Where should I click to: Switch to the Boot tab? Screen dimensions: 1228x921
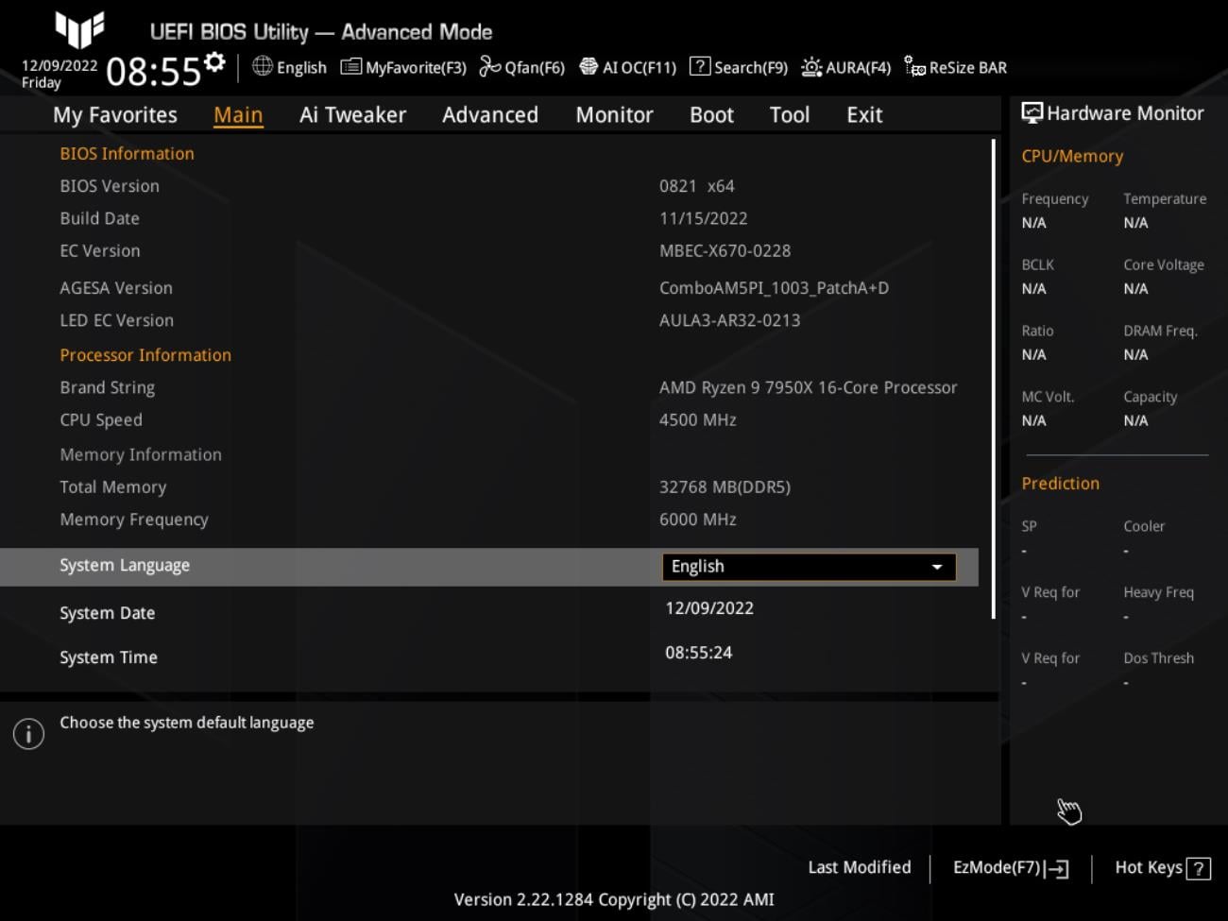pos(711,115)
